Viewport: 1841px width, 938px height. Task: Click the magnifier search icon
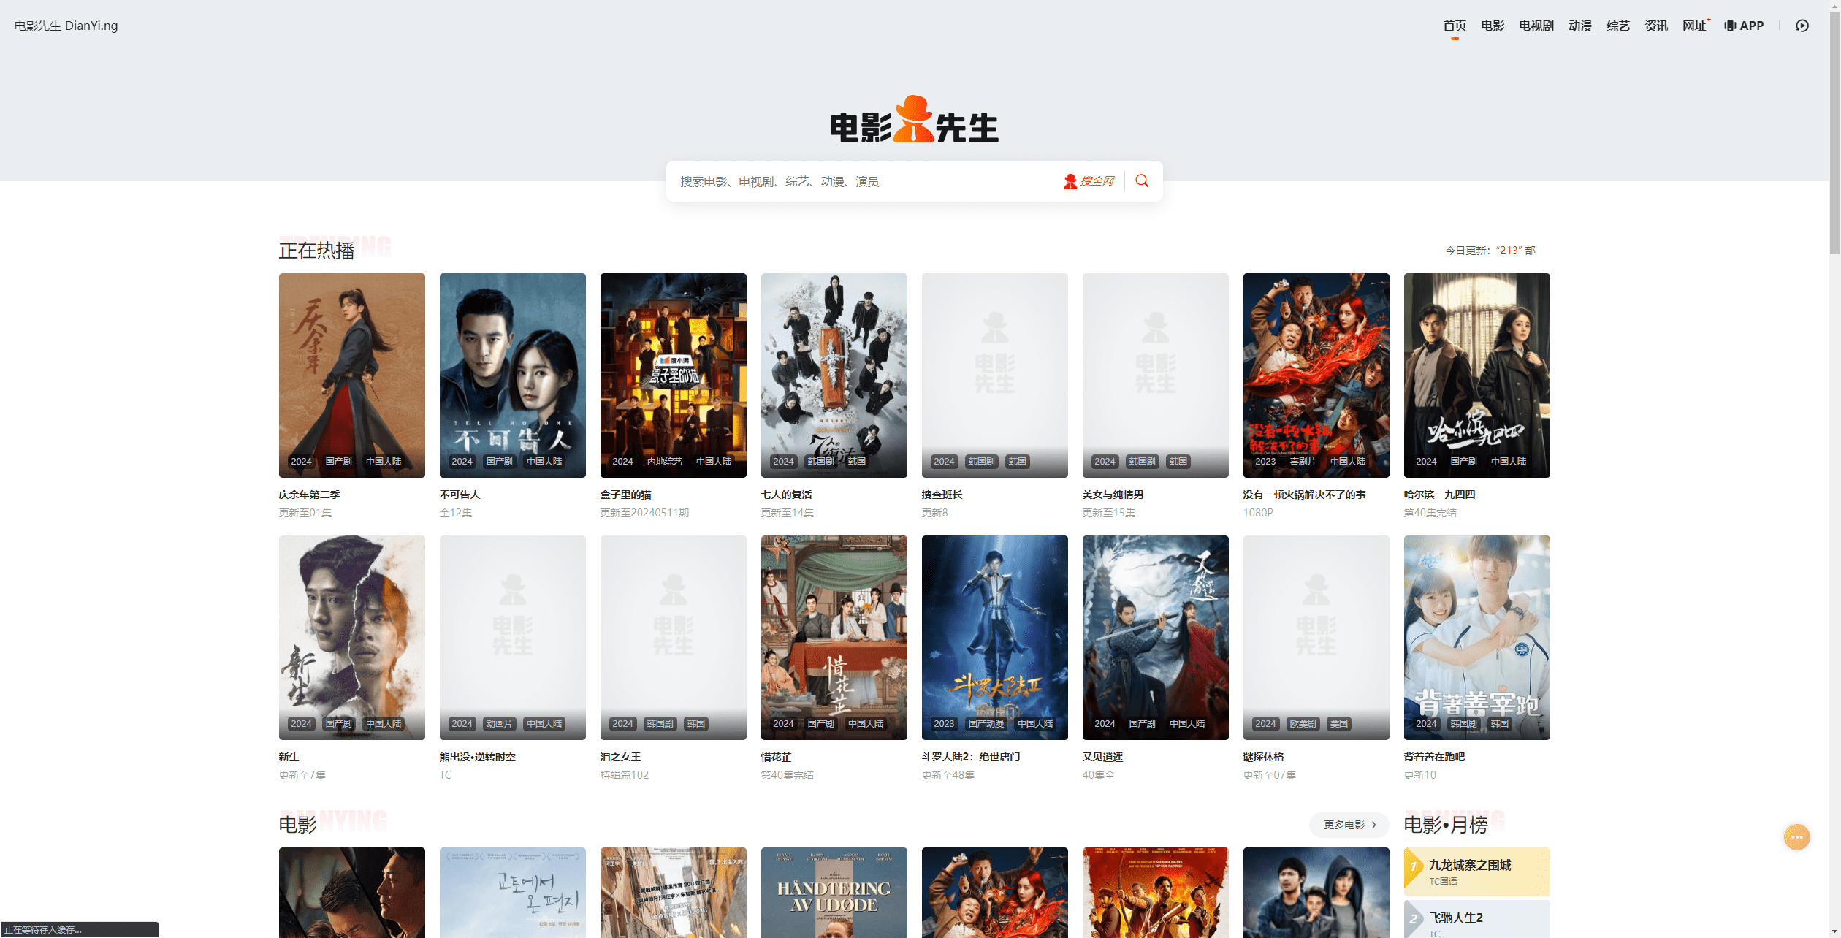(1142, 180)
